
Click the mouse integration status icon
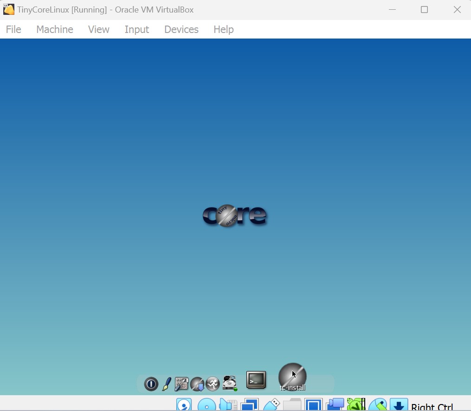click(x=378, y=404)
